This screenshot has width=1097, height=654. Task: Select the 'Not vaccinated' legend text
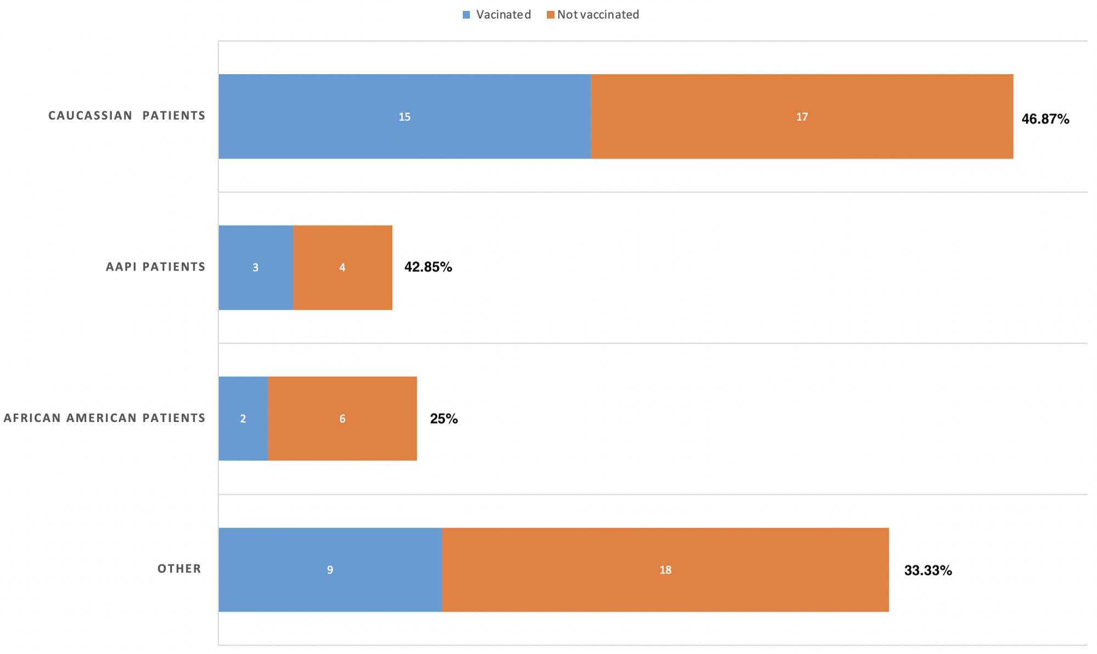click(x=598, y=15)
